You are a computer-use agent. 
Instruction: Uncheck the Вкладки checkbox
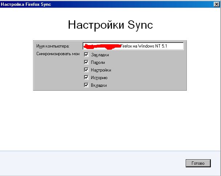click(x=86, y=85)
